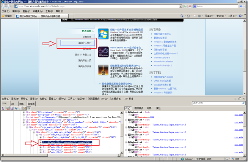Collapse the vrtc_tab_headings ul node
The image size is (248, 162).
coord(37,135)
